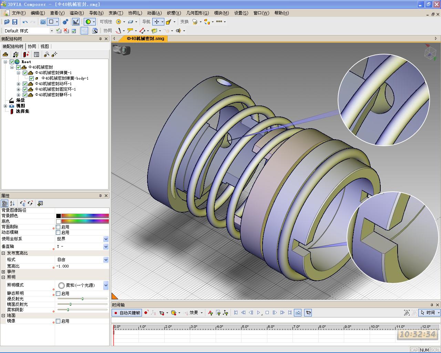The height and width of the screenshot is (353, 441).
Task: Open the blue gears icon in toolbar
Action: (65, 22)
